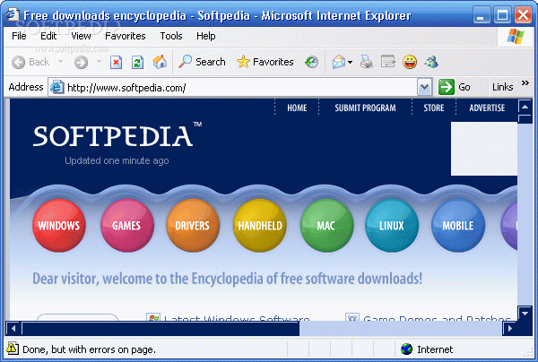538x362 pixels.
Task: Click the horizontal scrollbar right arrow
Action: (510, 329)
